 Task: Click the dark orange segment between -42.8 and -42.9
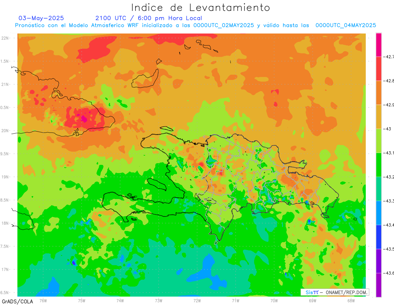[379, 93]
